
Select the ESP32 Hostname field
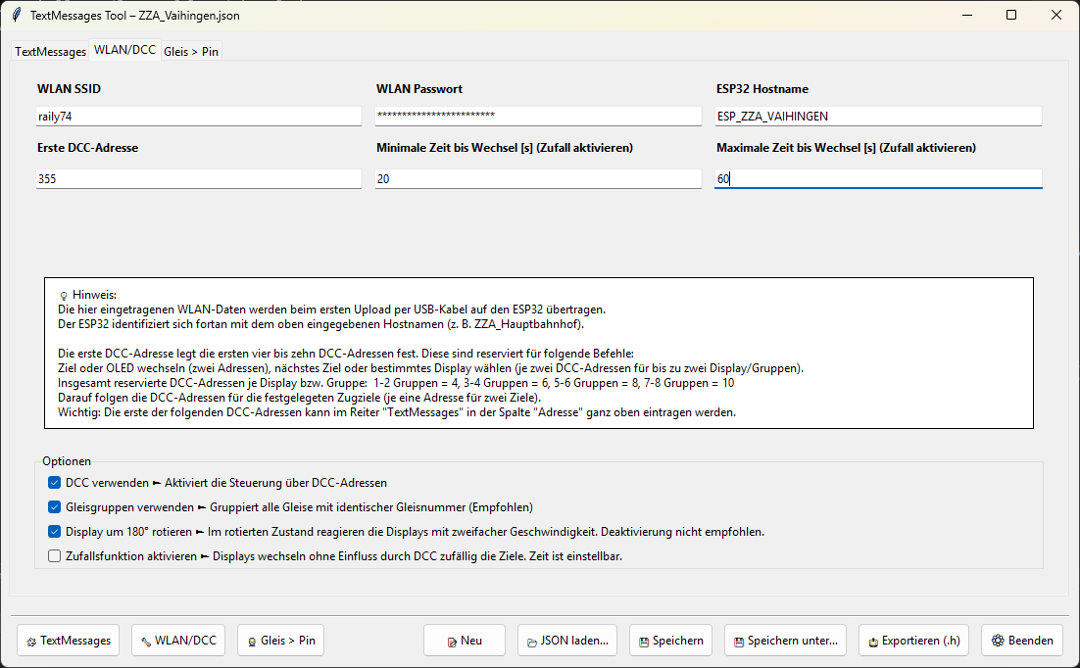pos(877,116)
